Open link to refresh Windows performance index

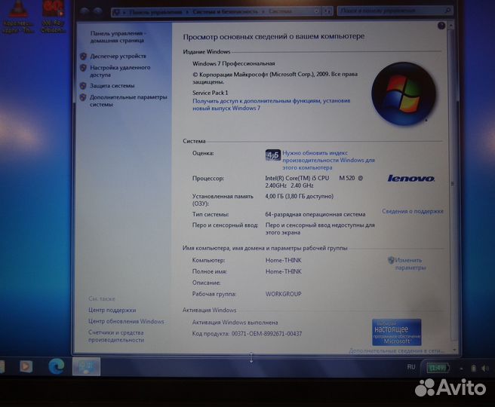(328, 160)
